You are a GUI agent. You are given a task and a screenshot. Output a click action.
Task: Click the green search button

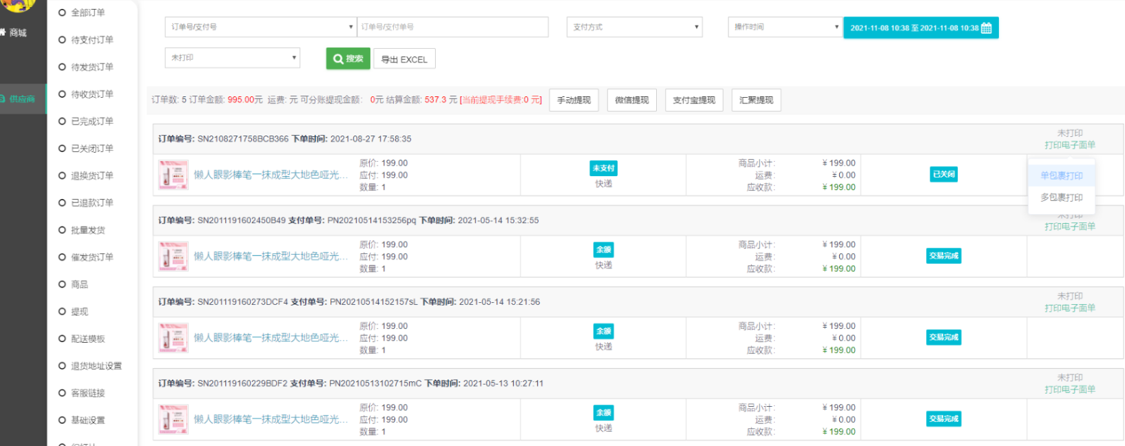pos(348,59)
